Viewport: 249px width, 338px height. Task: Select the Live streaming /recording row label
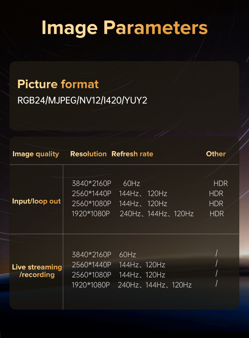[37, 271]
